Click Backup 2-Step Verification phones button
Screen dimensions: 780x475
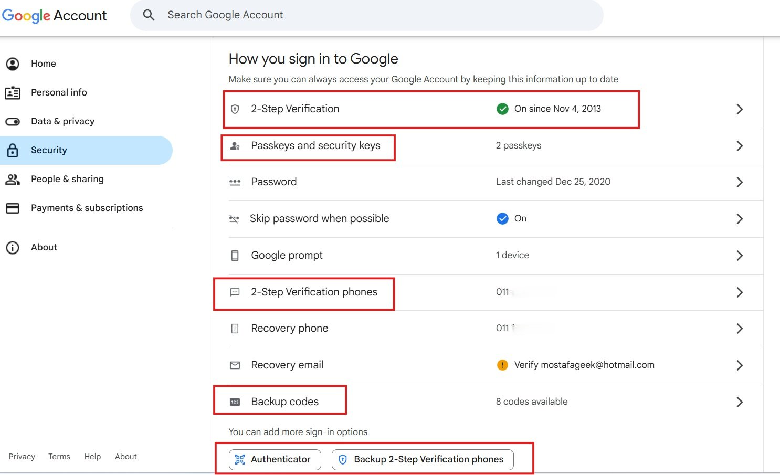pyautogui.click(x=423, y=460)
